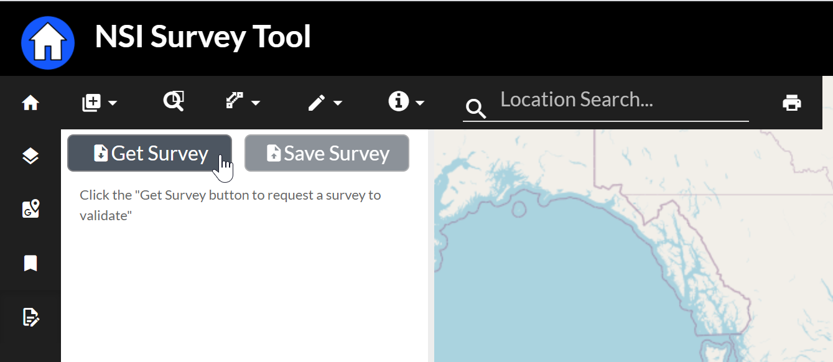
Task: Click the divider between panel and map
Action: (430, 249)
